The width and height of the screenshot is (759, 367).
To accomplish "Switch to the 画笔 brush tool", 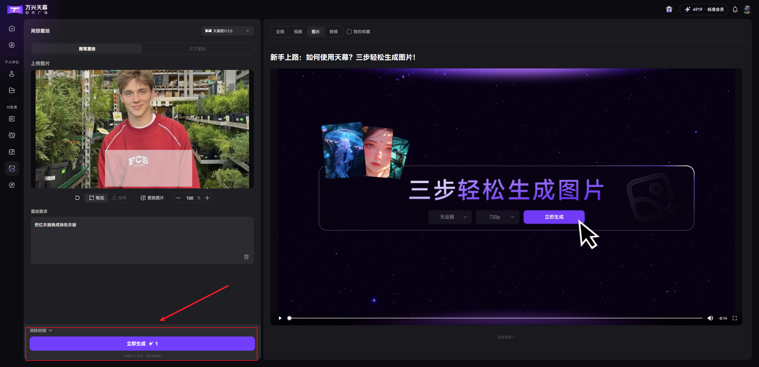I will (x=119, y=198).
